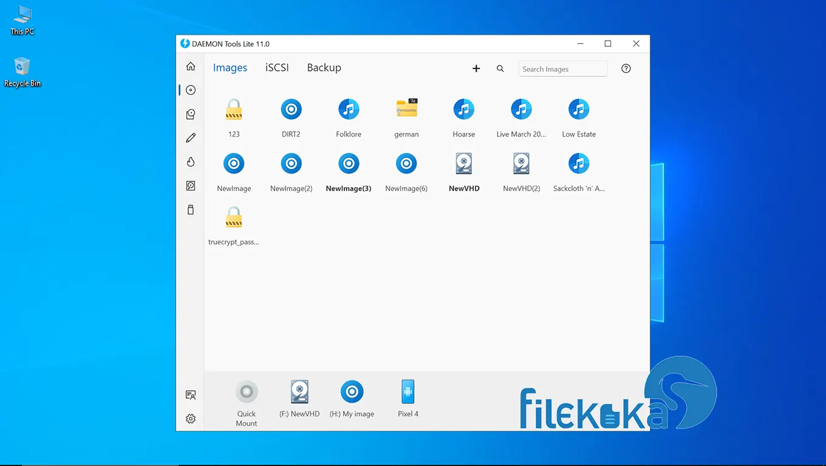Open the virtual HDD icon in sidebar
This screenshot has width=826, height=466.
191,186
